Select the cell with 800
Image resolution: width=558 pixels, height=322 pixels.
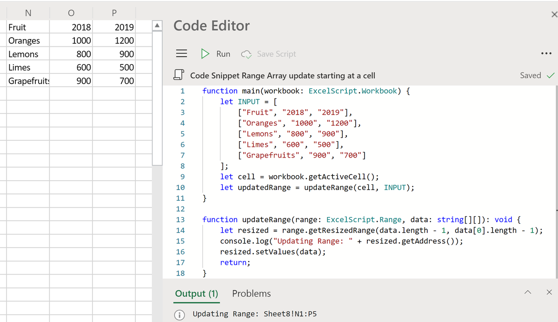pyautogui.click(x=71, y=54)
